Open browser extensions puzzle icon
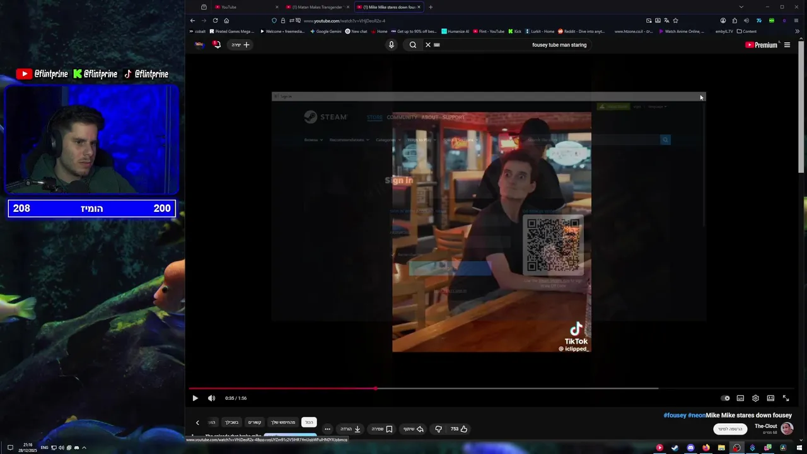The width and height of the screenshot is (807, 454). pos(734,21)
